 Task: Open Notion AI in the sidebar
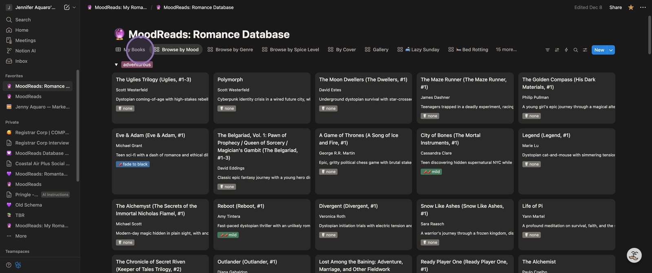(25, 51)
